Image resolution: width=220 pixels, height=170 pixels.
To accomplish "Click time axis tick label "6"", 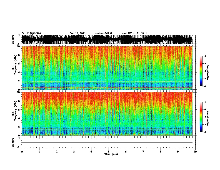I will click(x=126, y=151).
